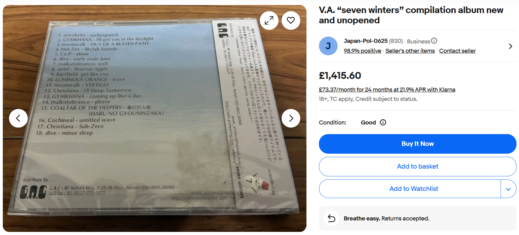Click Contact seller link

point(457,51)
